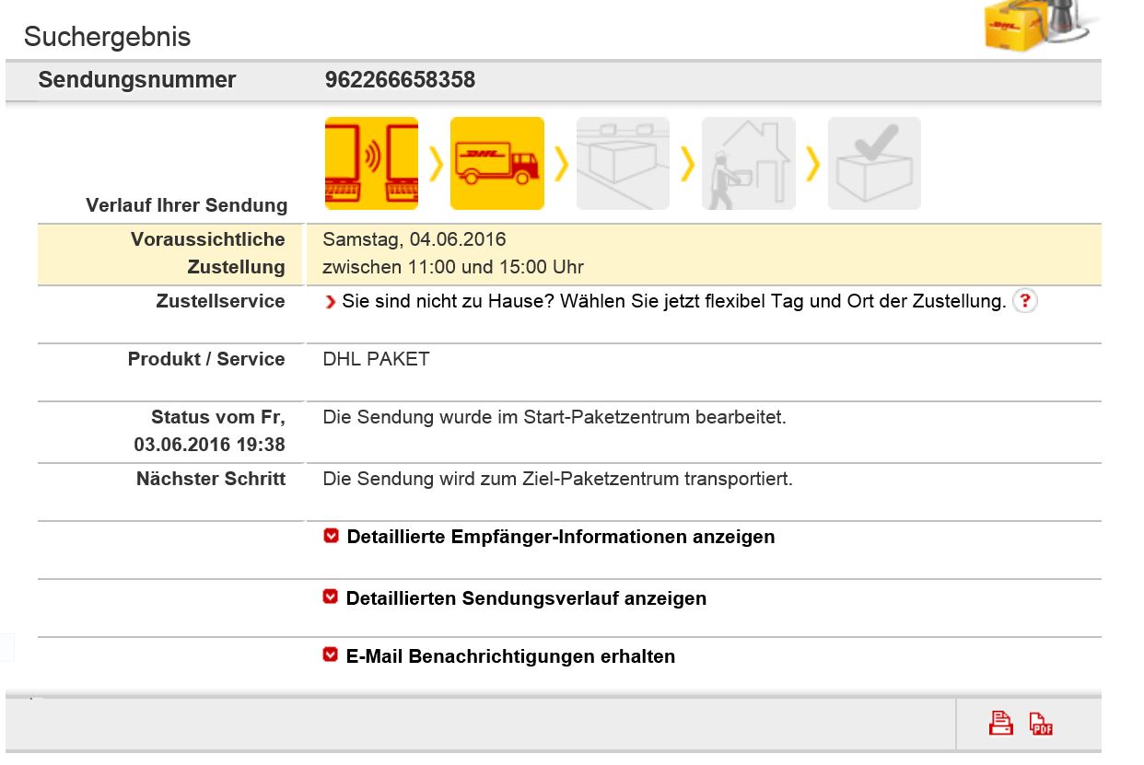Viewport: 1144px width, 765px height.
Task: Click the red arrow beside Zustellservice text
Action: [332, 302]
